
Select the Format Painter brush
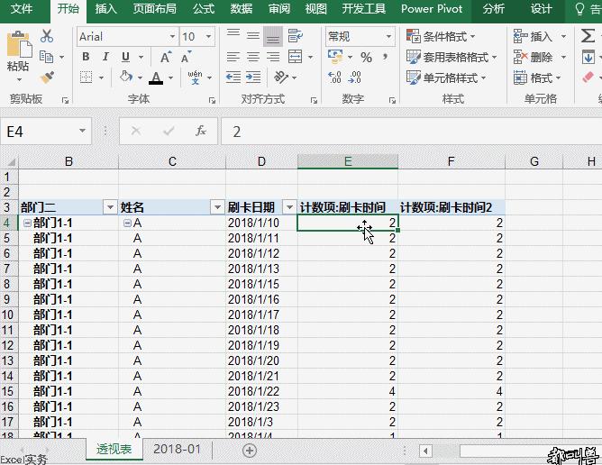coord(47,77)
